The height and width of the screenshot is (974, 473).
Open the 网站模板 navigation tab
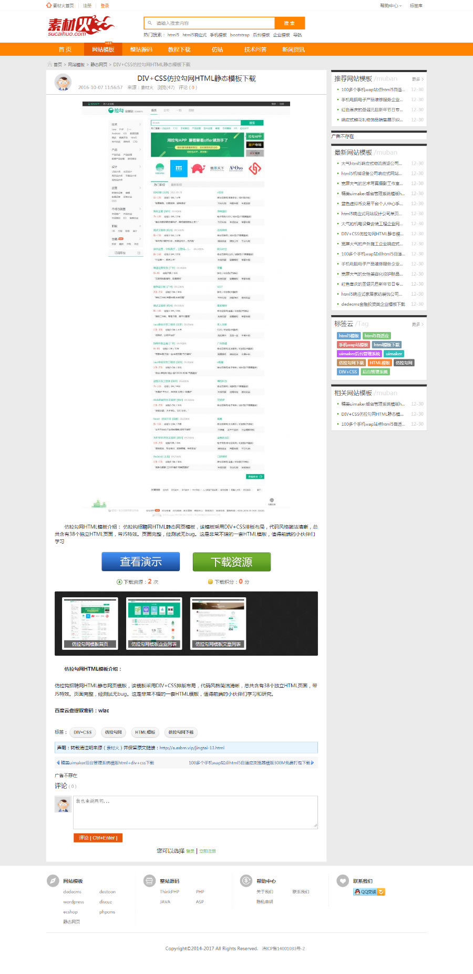tap(103, 49)
